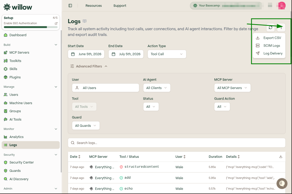Open the echo tool log row
The image size is (292, 194).
176,189
